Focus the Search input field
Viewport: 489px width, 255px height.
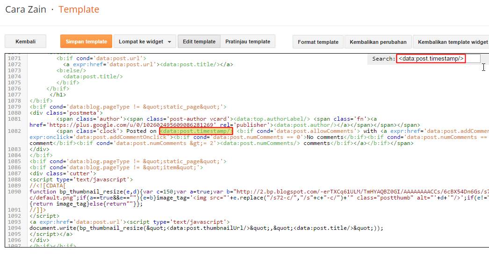(438, 58)
